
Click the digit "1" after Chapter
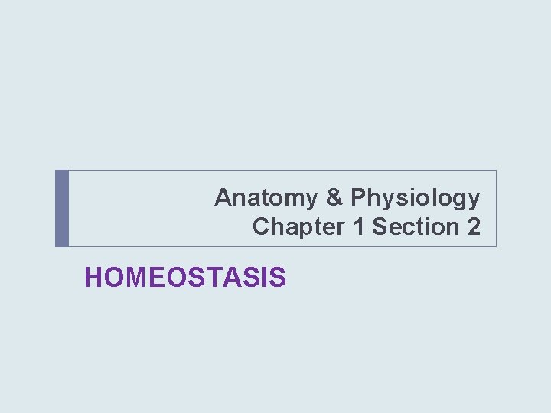[x=356, y=227]
